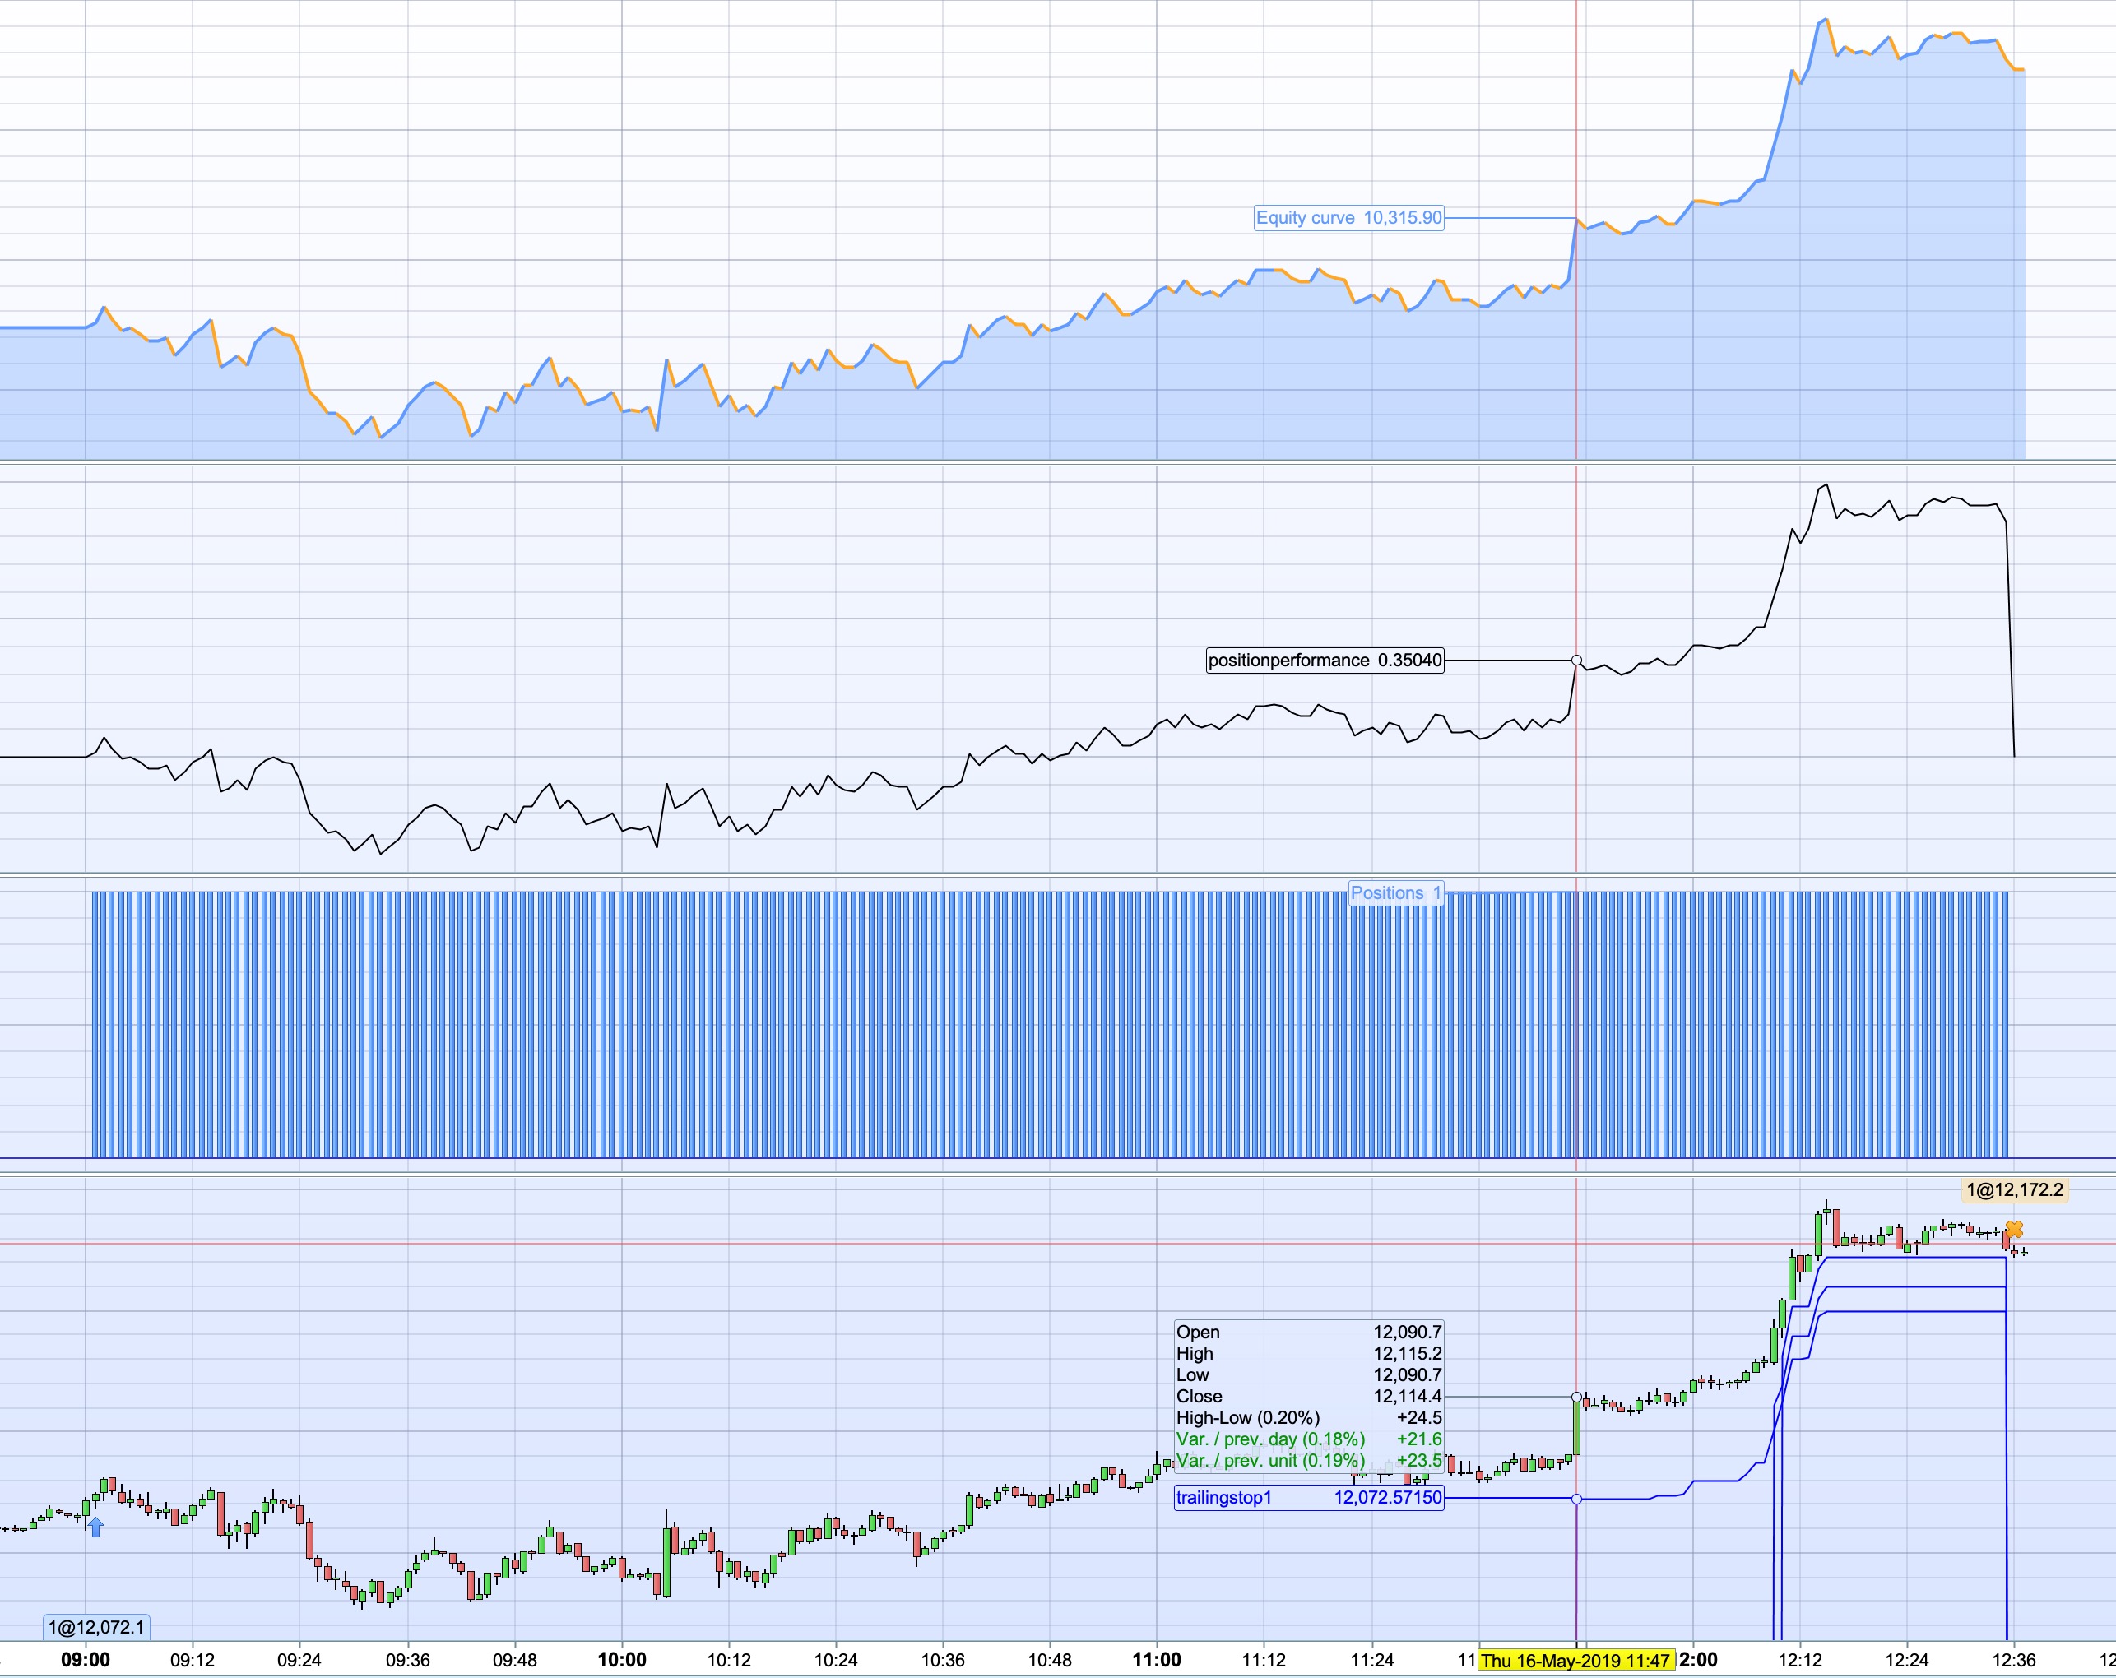Click the 11:00 time axis label
The width and height of the screenshot is (2116, 1678).
1156,1661
